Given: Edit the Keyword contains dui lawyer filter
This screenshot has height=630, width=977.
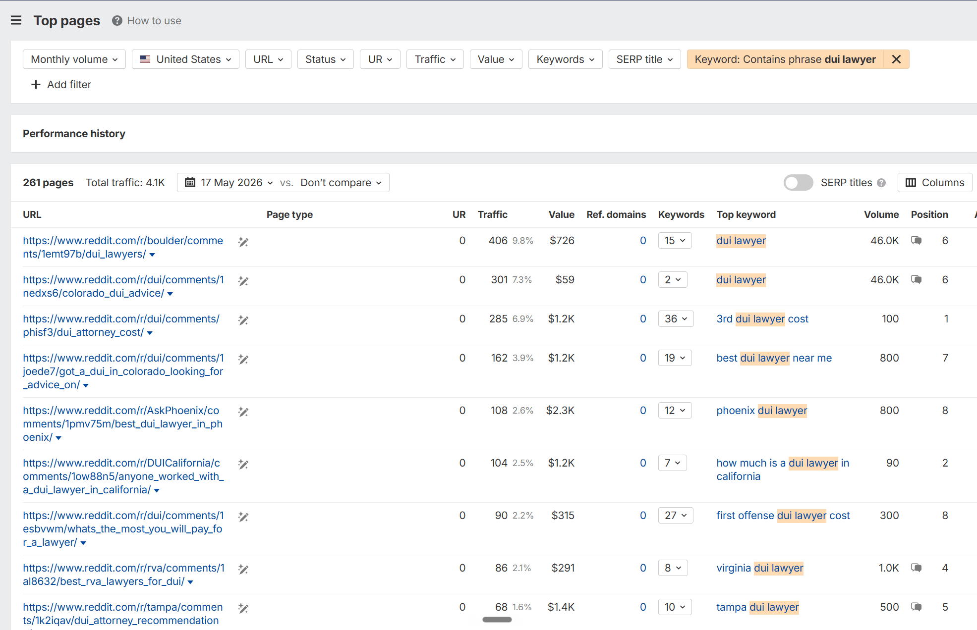Looking at the screenshot, I should [x=785, y=59].
